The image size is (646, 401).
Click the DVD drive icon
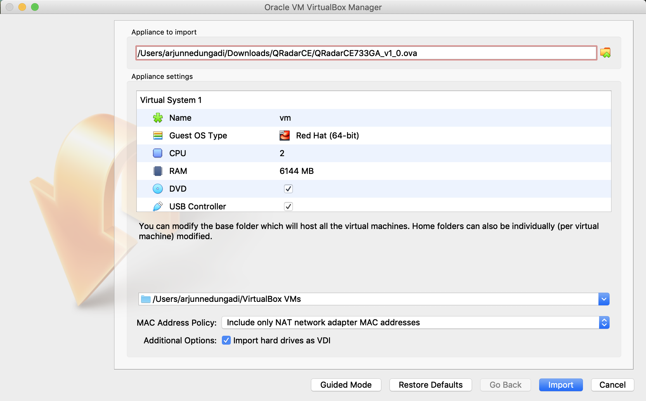(x=158, y=188)
